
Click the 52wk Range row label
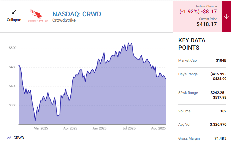tap(188, 93)
